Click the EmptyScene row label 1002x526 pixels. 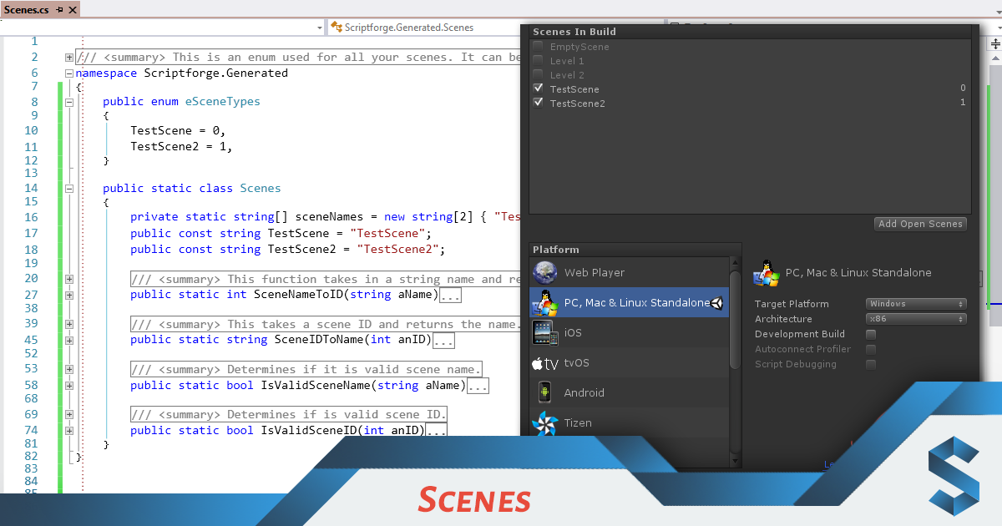click(579, 47)
